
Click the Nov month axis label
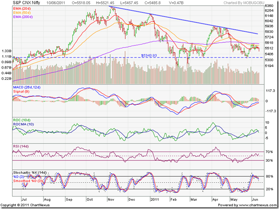click(x=111, y=200)
